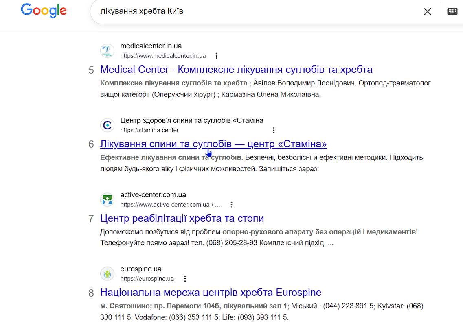Click the search input field
463x334 pixels.
point(252,11)
